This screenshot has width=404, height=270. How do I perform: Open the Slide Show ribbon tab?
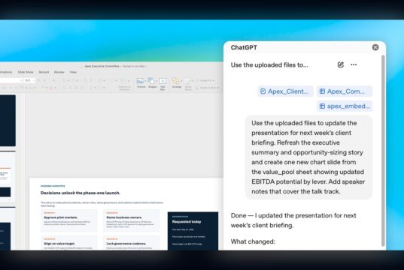26,72
